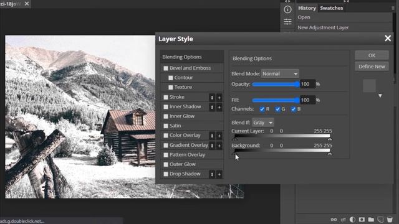Image resolution: width=399 pixels, height=224 pixels.
Task: Enable the Contour checkbox
Action: (171, 78)
